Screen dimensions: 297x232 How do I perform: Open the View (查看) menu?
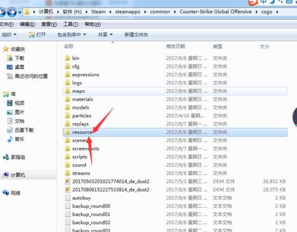(x=49, y=24)
